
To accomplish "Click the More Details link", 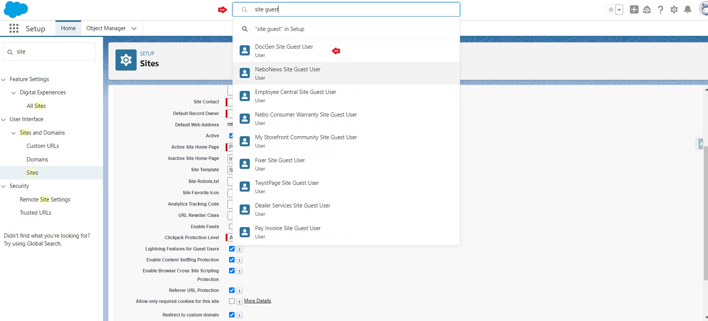I will tap(257, 301).
